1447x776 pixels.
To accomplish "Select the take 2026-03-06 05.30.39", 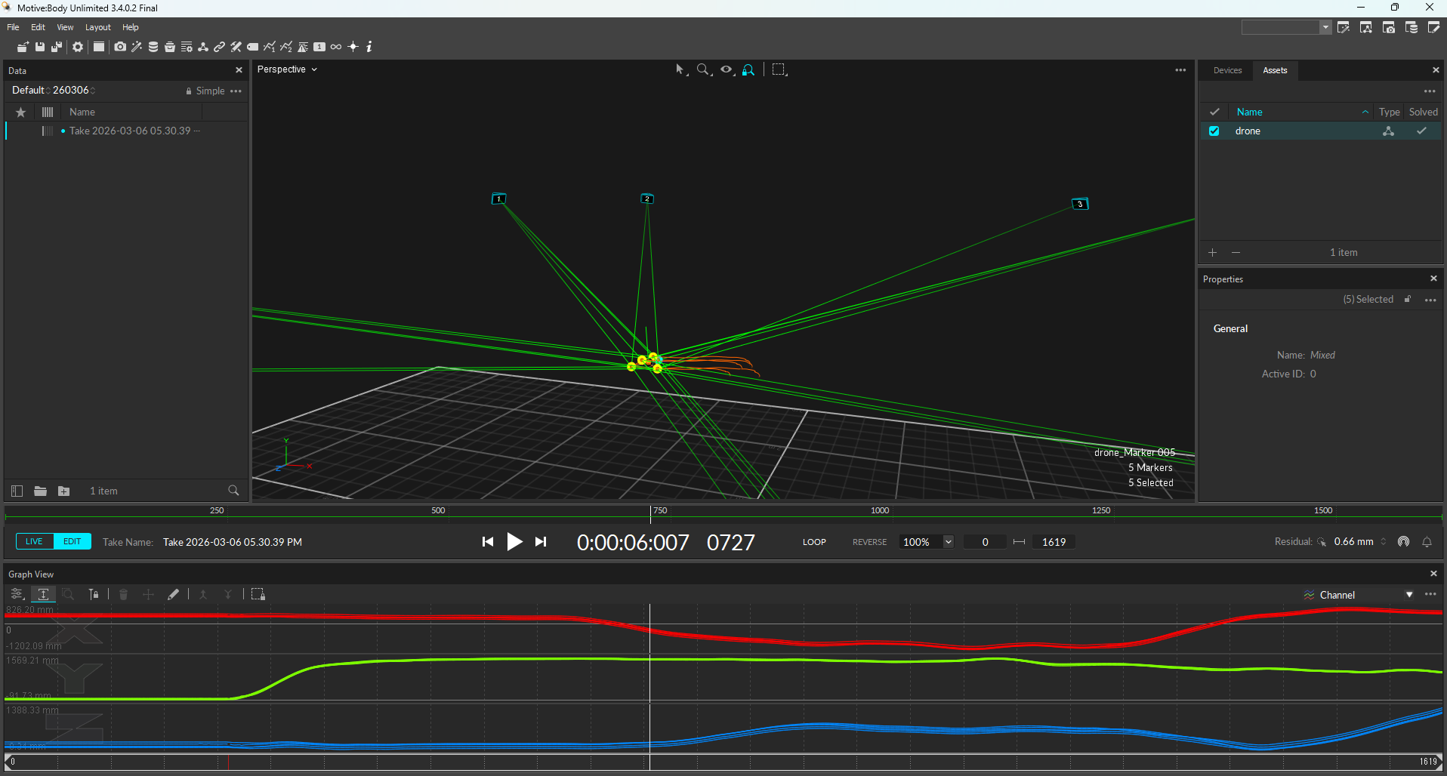I will click(130, 131).
